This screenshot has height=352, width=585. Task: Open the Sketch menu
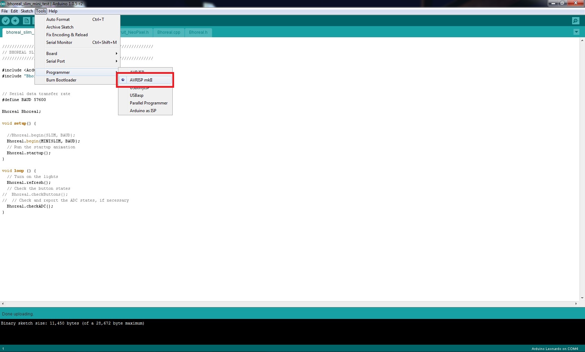27,11
